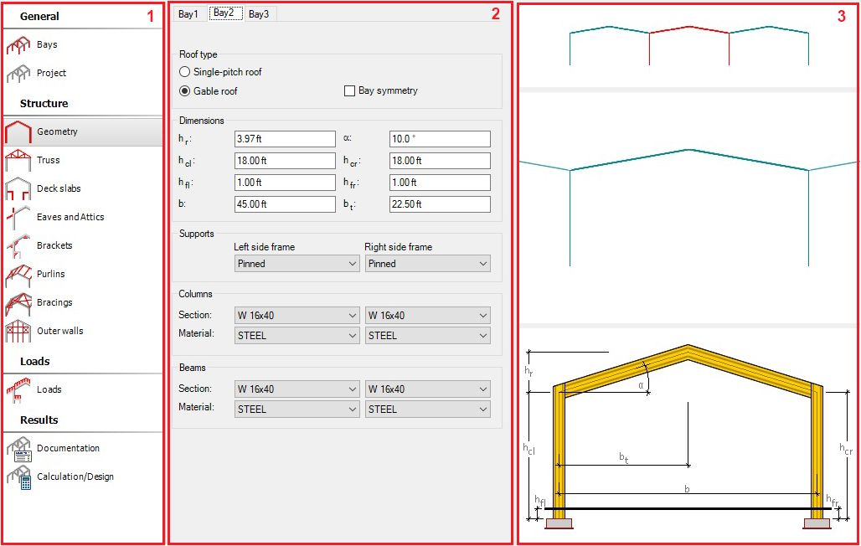Open the Bracings label
Image resolution: width=861 pixels, height=546 pixels.
[x=55, y=302]
